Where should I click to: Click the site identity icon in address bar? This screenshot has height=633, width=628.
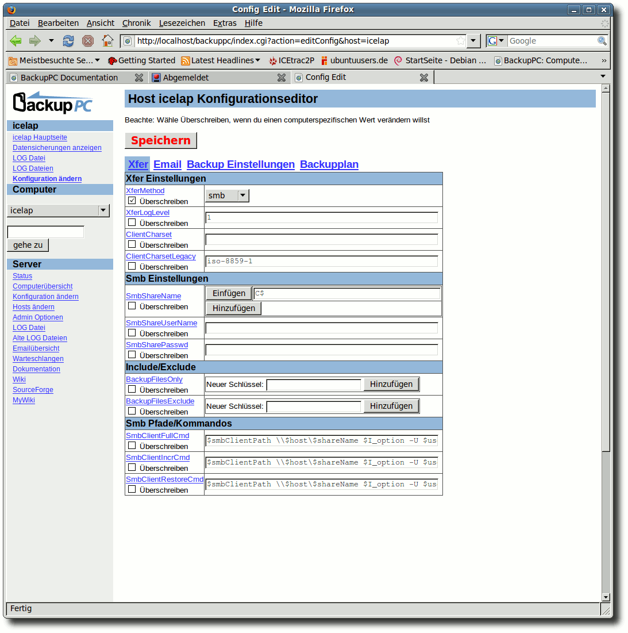click(127, 41)
